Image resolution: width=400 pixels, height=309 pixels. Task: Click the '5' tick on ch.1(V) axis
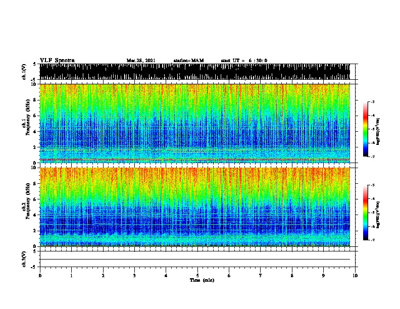tap(35, 64)
